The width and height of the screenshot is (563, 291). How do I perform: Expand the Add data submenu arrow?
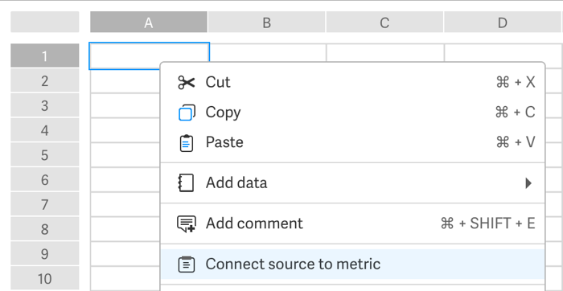pyautogui.click(x=528, y=183)
